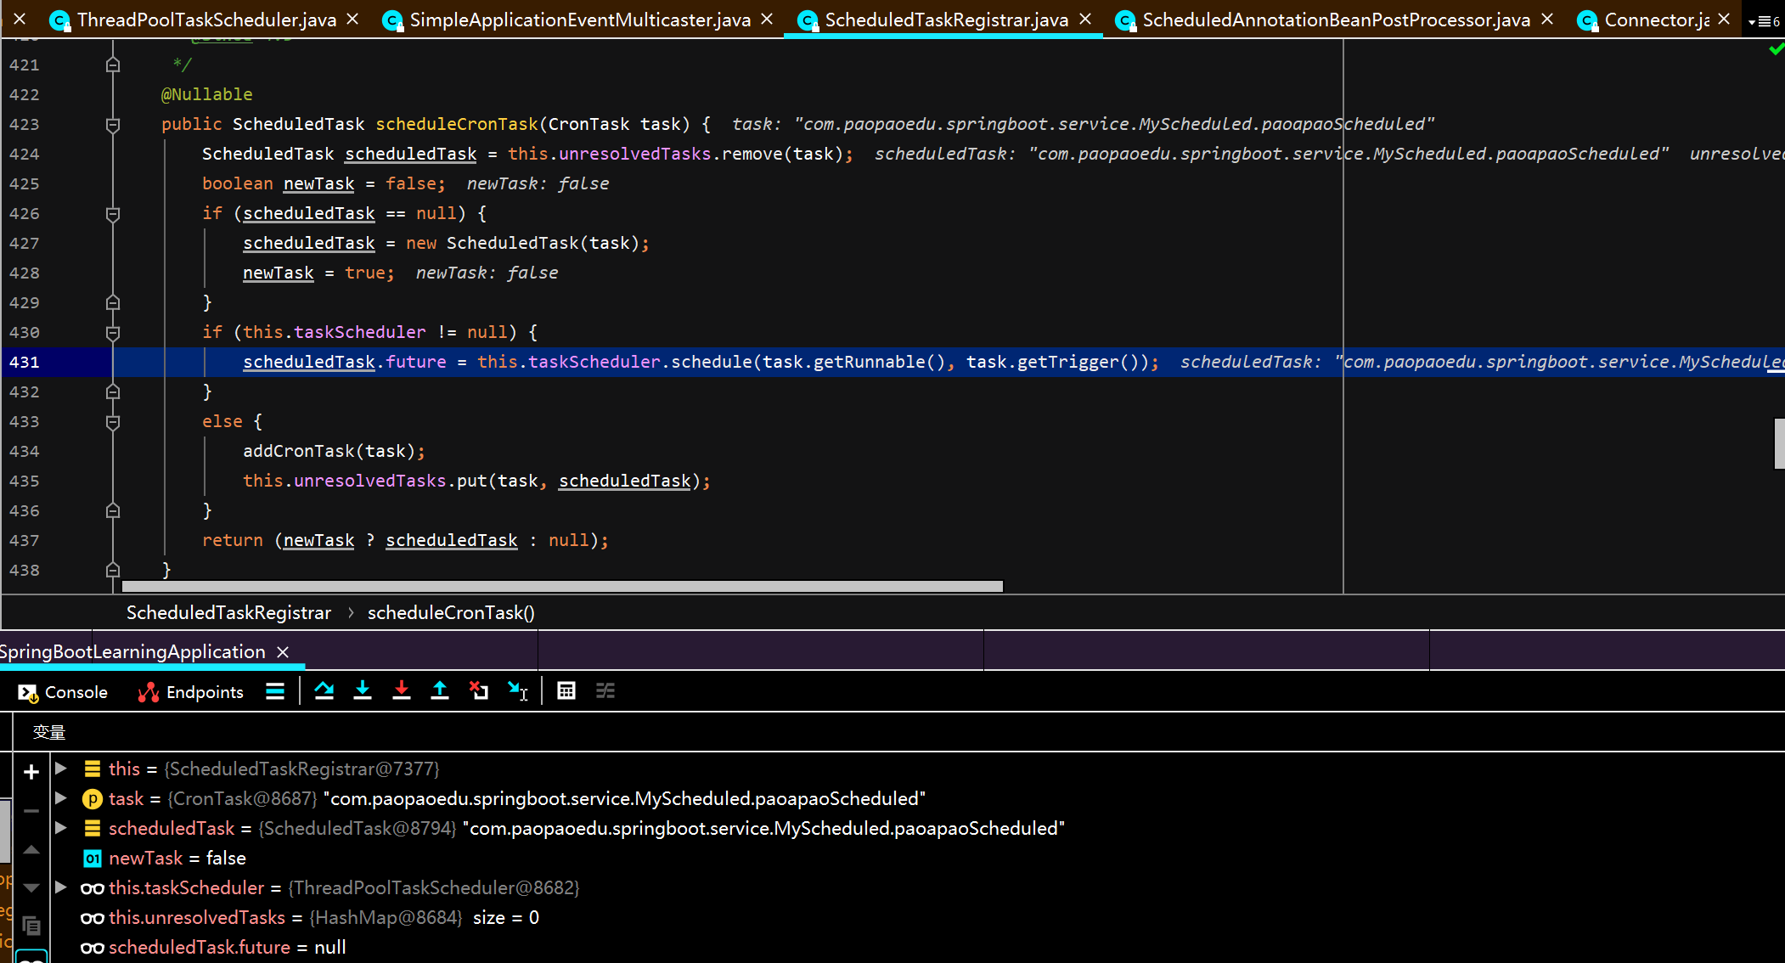Screen dimensions: 1785x963
Task: Toggle the code fold marker at line 423
Action: (x=113, y=125)
